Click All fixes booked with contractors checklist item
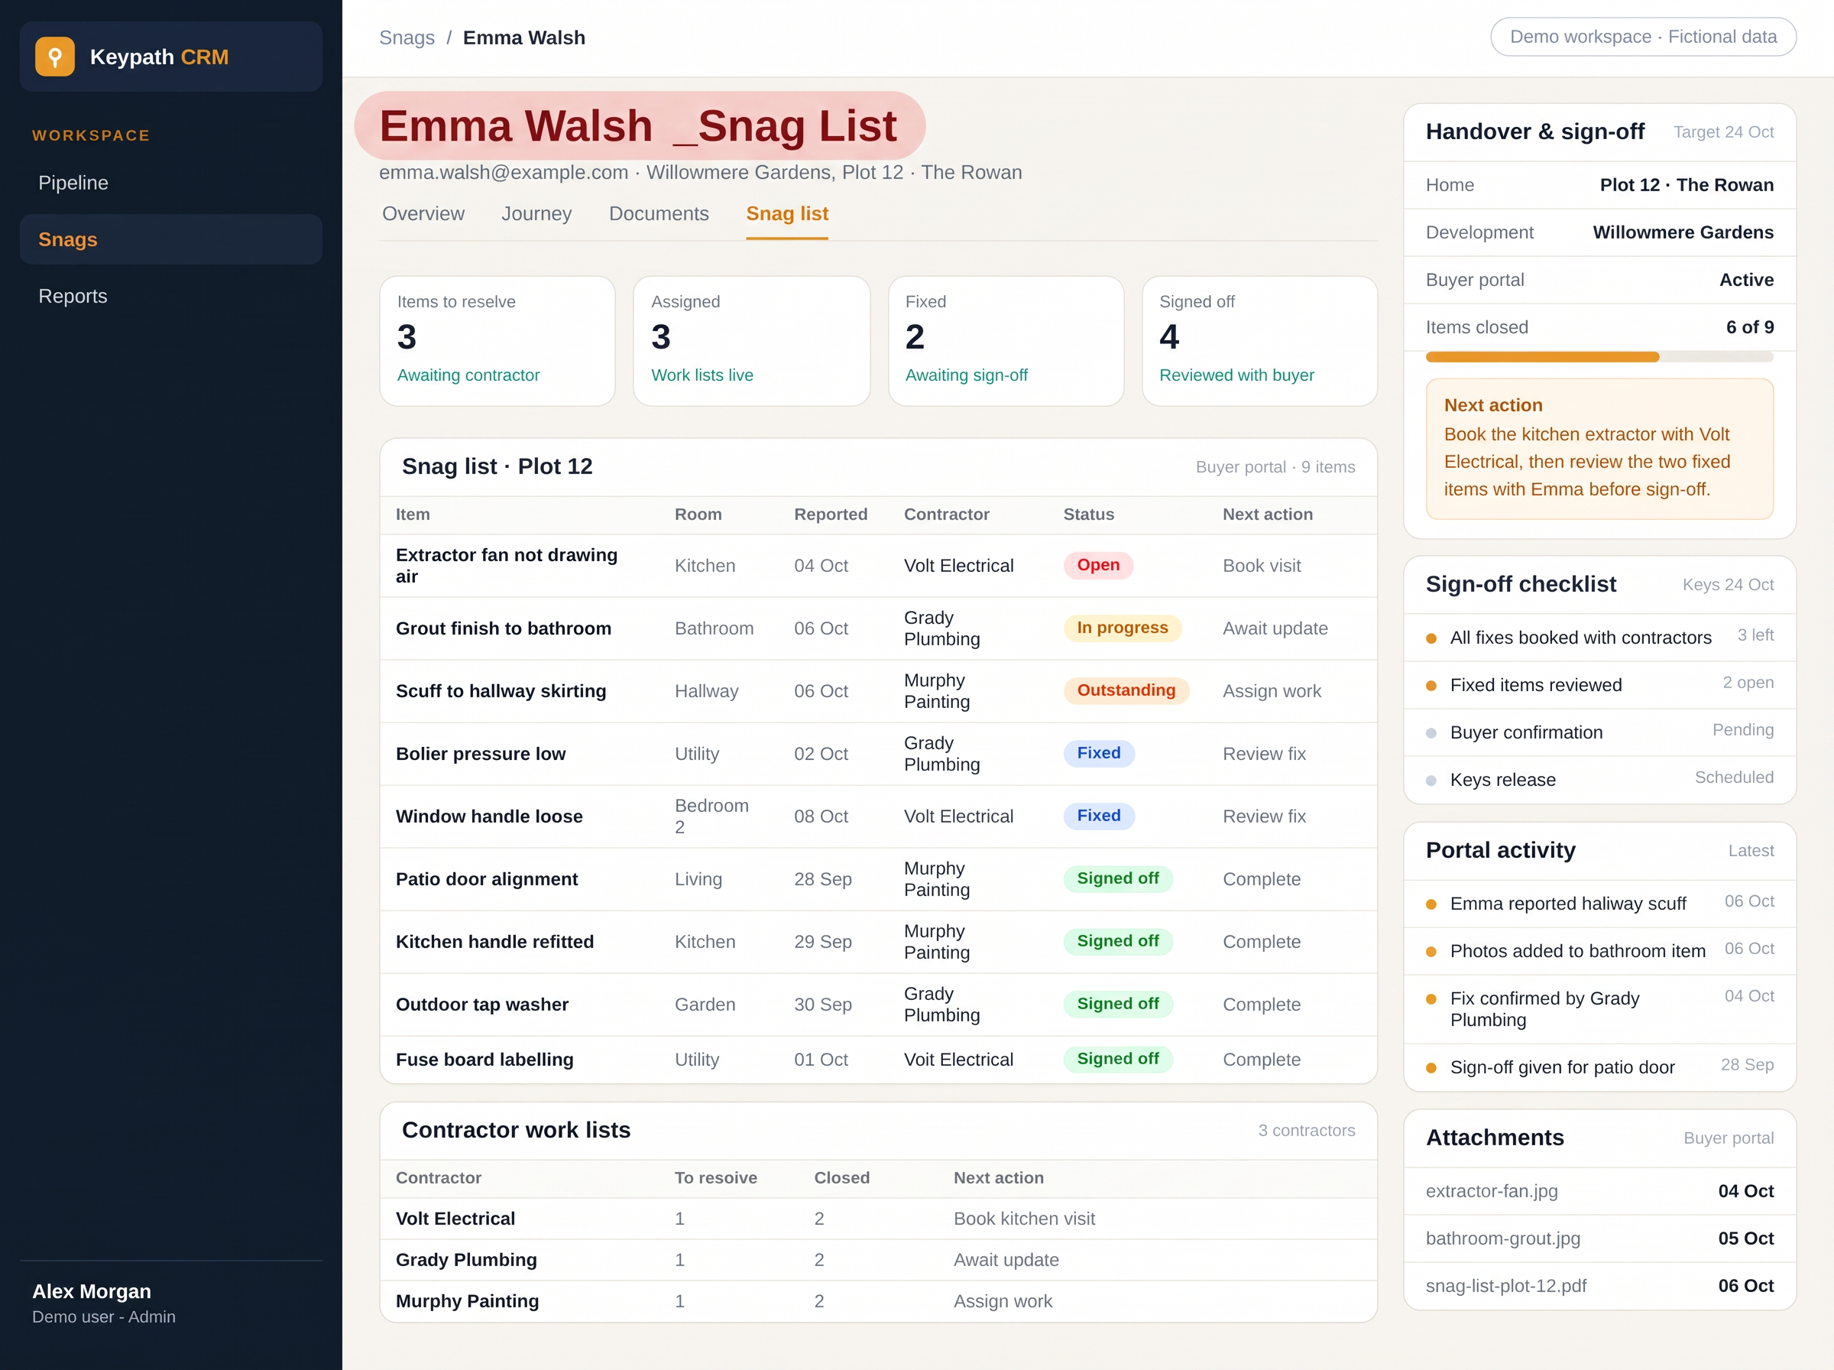The image size is (1834, 1370). 1599,638
